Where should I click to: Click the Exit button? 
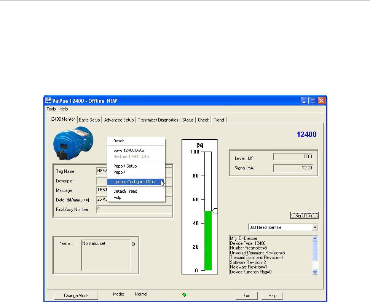(x=247, y=296)
